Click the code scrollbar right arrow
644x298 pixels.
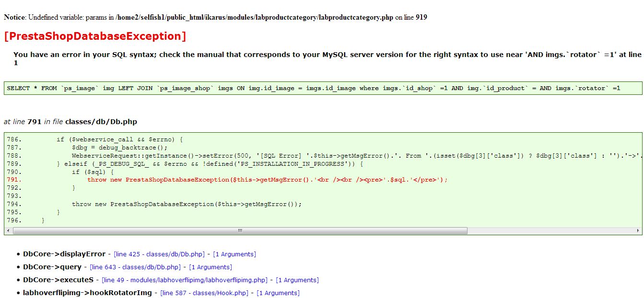[638, 230]
